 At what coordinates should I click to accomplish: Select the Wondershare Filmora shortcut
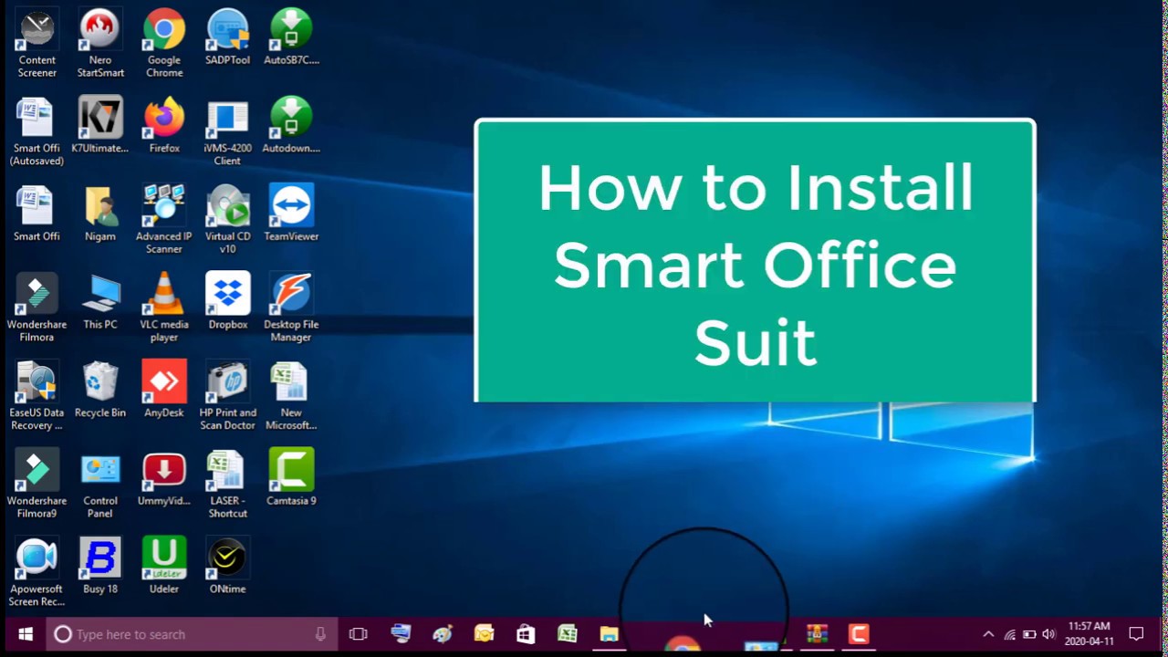(37, 308)
